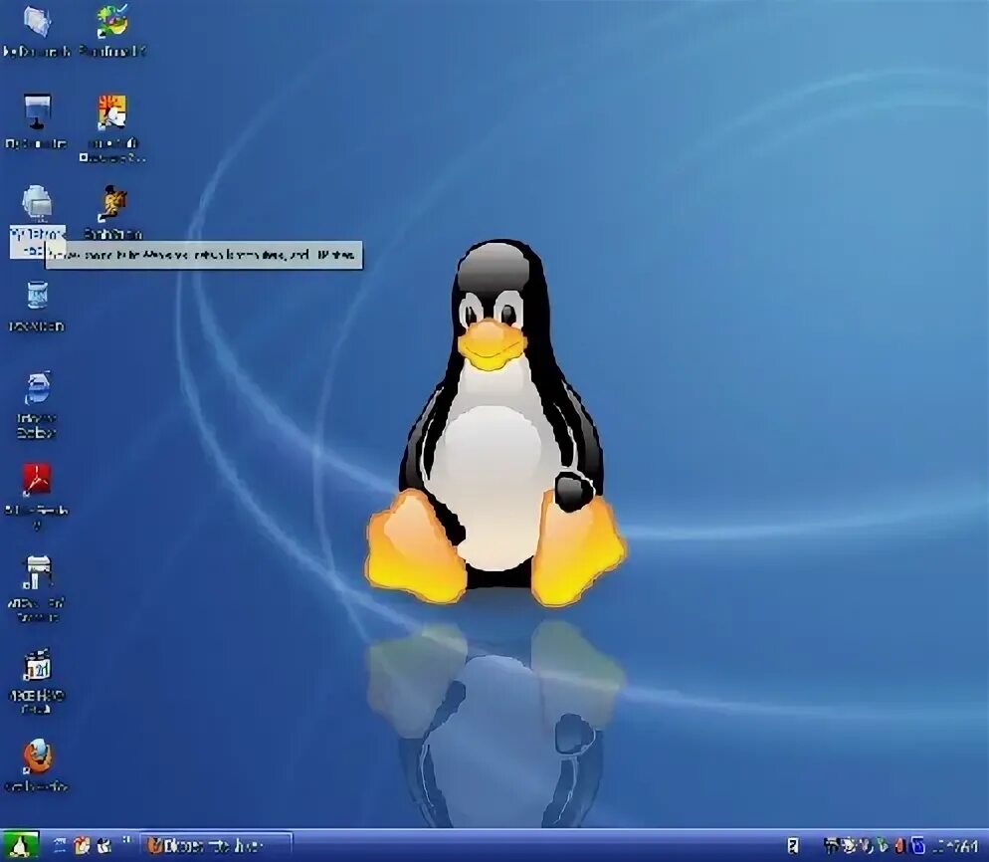Click the orange quick launch icon
Viewport: 989px width, 862px height.
click(82, 846)
